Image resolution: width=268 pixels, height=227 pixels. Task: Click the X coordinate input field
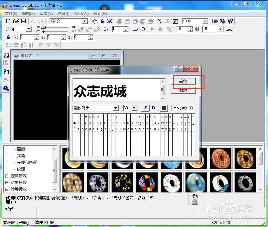coord(27,37)
